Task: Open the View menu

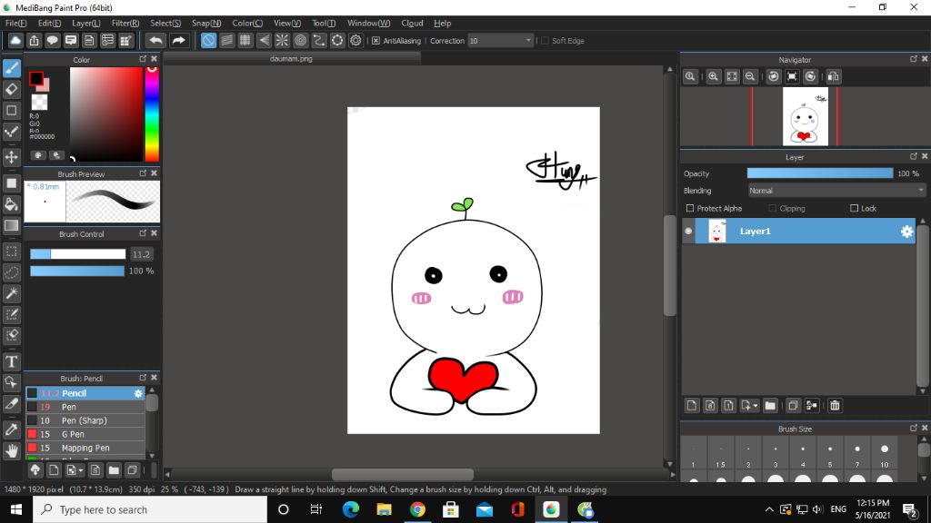Action: (286, 23)
